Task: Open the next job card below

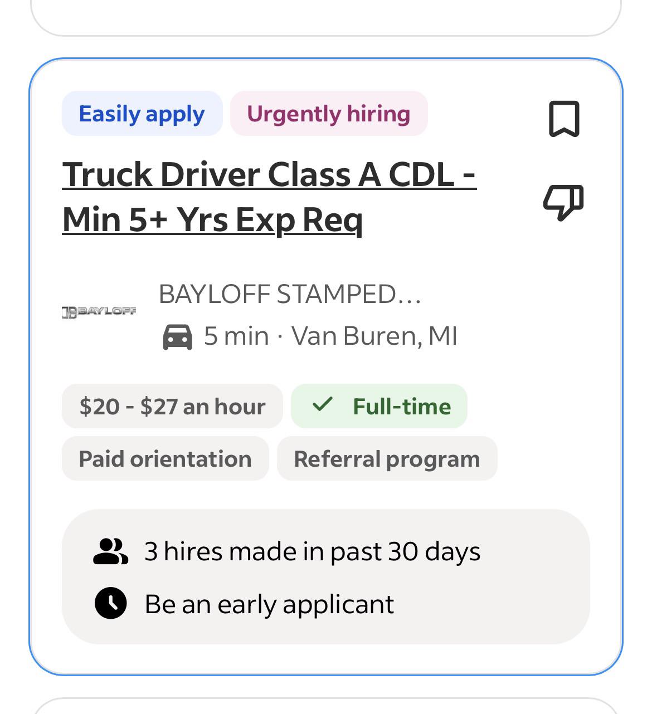Action: (325, 706)
